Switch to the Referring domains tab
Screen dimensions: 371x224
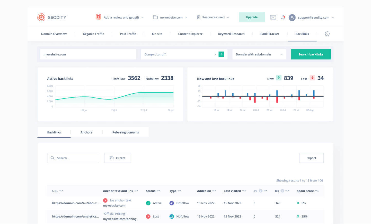tap(125, 132)
